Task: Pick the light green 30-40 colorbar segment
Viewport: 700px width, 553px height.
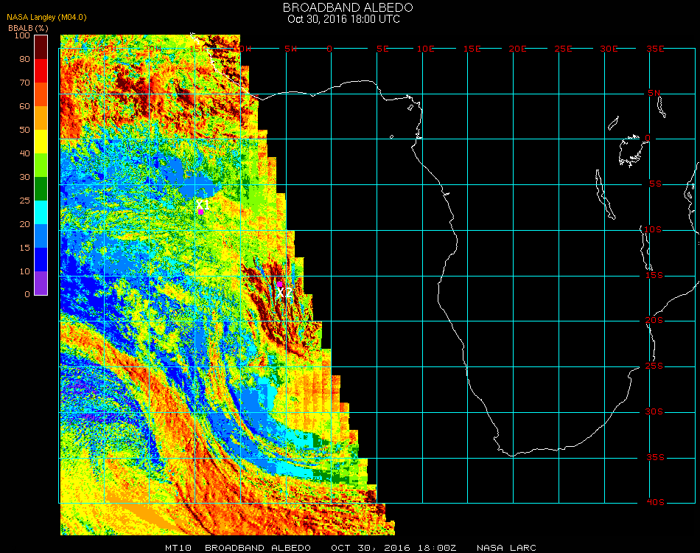Action: [x=41, y=165]
